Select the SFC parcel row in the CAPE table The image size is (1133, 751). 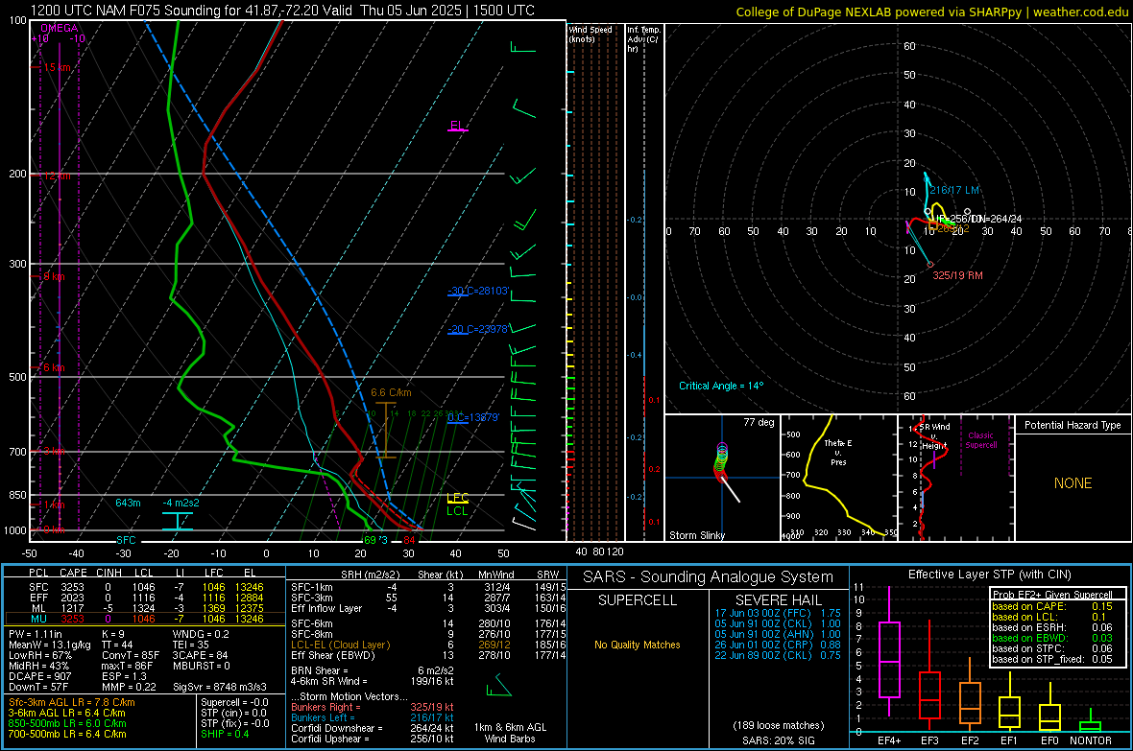tap(145, 587)
